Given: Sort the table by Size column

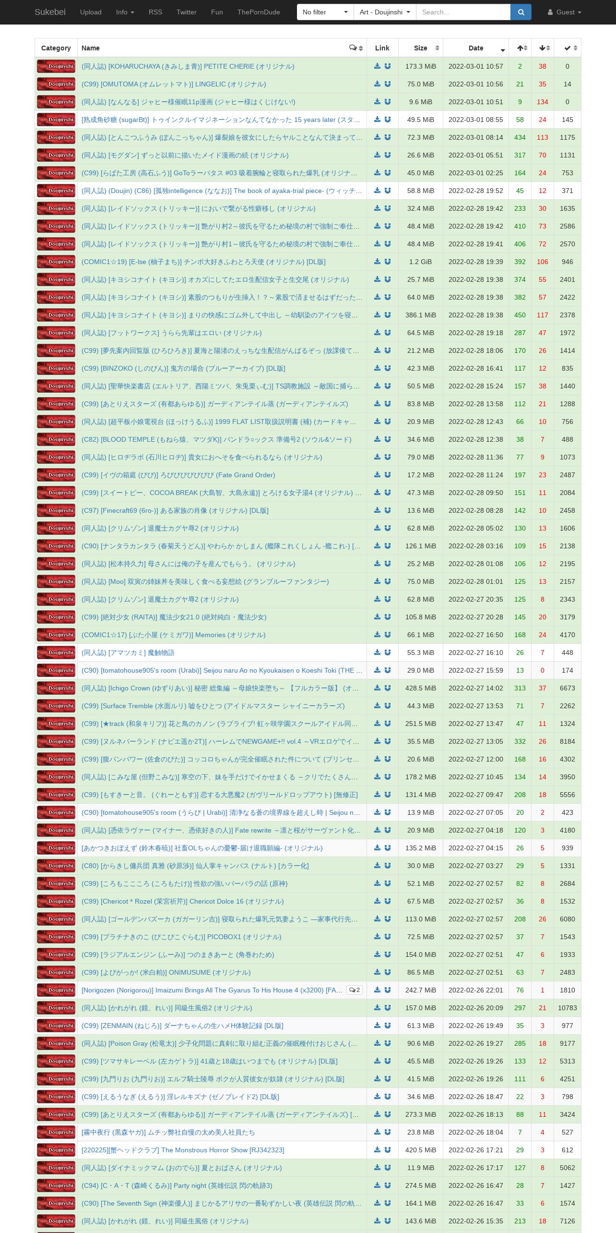Looking at the screenshot, I should pyautogui.click(x=421, y=48).
